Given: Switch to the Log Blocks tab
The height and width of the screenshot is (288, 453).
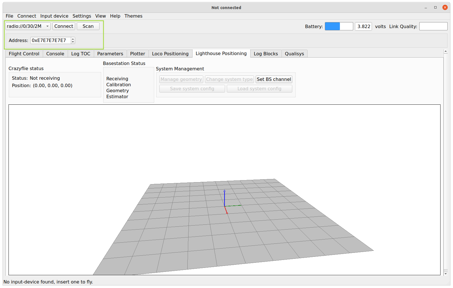Looking at the screenshot, I should [x=266, y=54].
